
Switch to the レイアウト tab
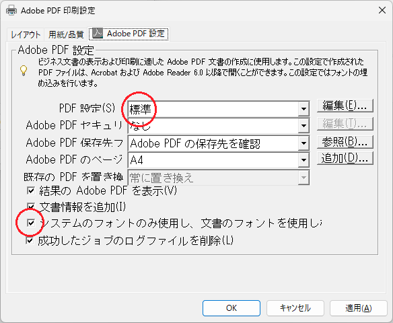(x=26, y=34)
